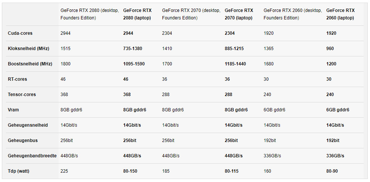Select the Kloksnelheid (MHz) row label

pos(28,49)
